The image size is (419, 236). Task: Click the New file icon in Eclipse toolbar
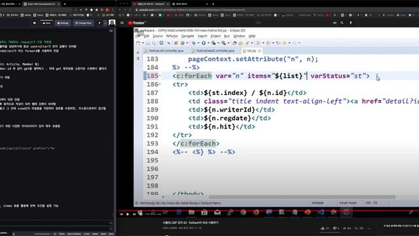click(x=138, y=43)
